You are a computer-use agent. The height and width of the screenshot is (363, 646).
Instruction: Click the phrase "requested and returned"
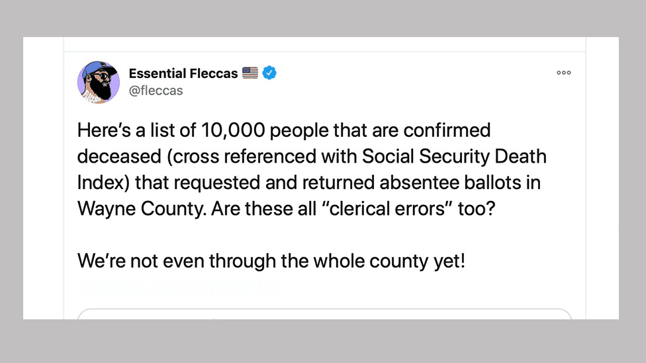274,182
